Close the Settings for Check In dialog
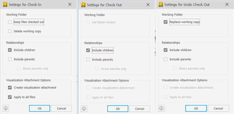Screen dimensions: 234x114 (70, 4)
